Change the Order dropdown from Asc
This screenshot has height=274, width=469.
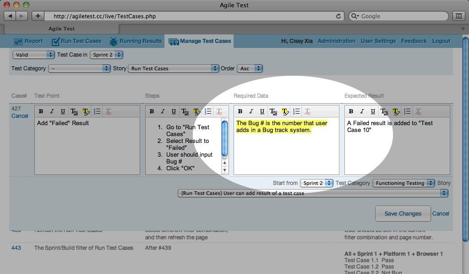[250, 68]
